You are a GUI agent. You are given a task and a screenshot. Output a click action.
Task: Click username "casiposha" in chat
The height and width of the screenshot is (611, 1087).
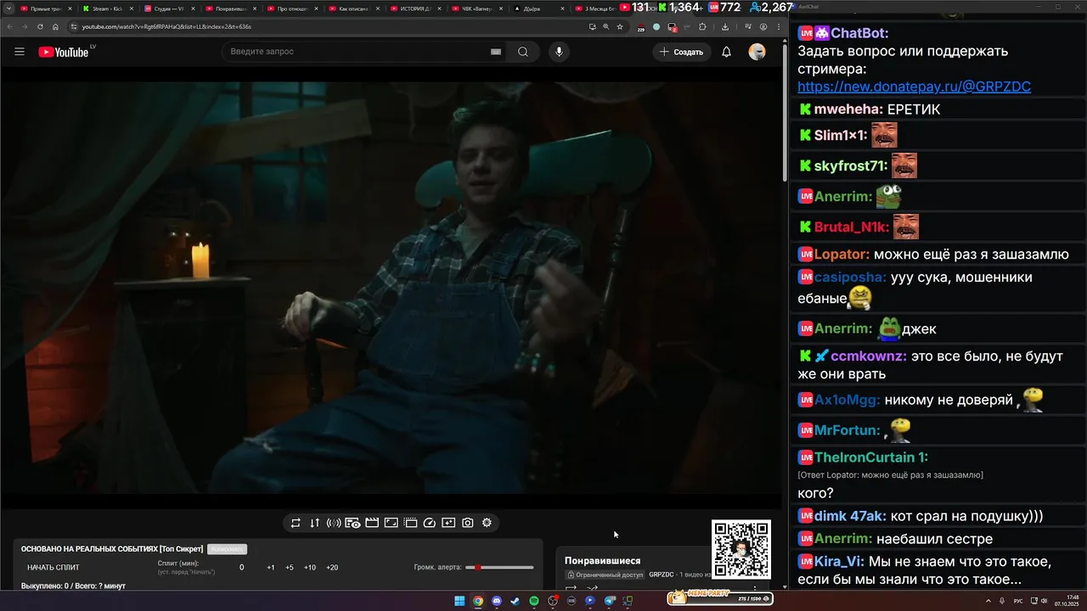[850, 277]
